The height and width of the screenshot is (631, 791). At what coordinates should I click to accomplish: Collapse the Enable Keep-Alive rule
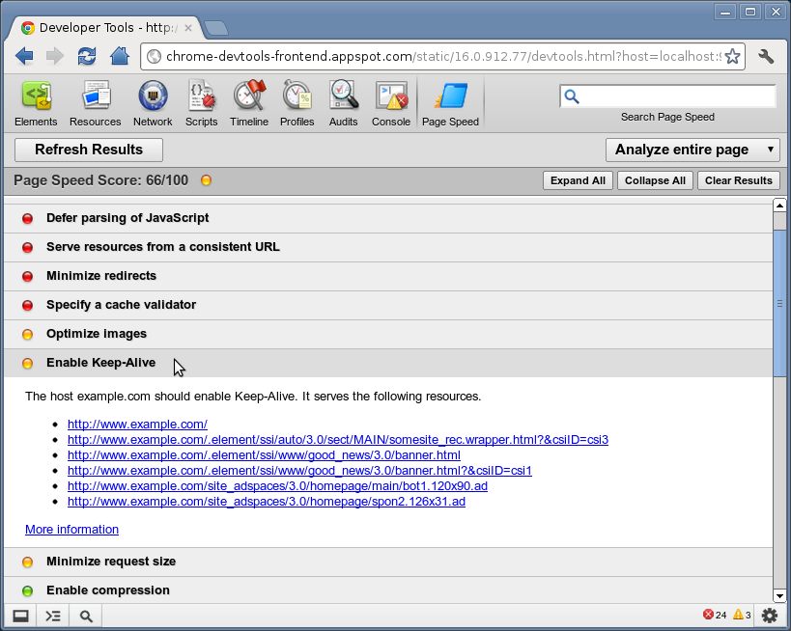coord(100,363)
